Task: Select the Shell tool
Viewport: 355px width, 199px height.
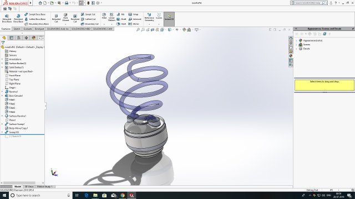Action: click(x=121, y=24)
